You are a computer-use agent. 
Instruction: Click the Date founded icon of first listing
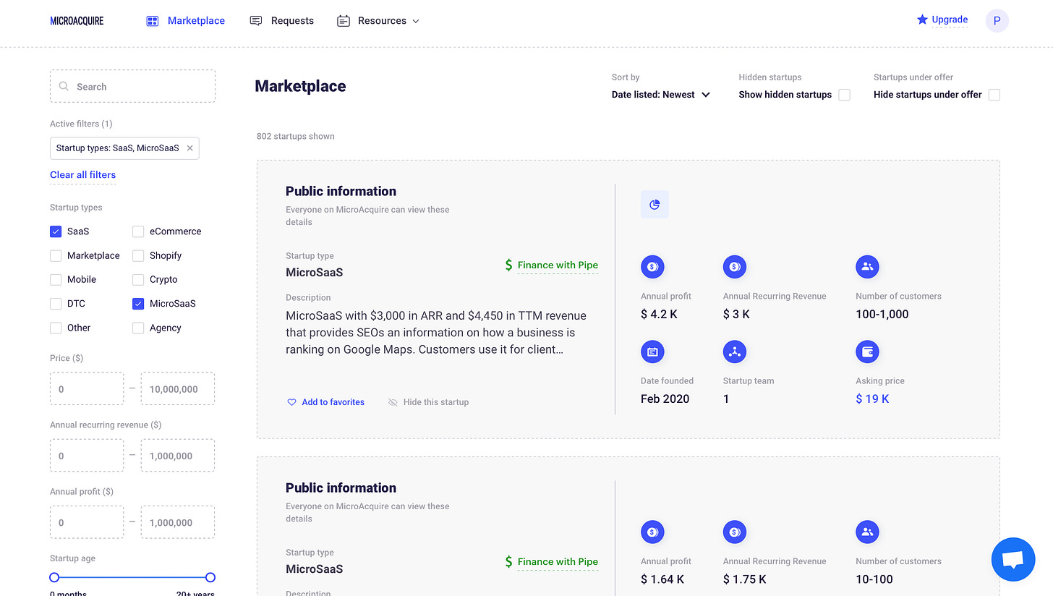[652, 352]
